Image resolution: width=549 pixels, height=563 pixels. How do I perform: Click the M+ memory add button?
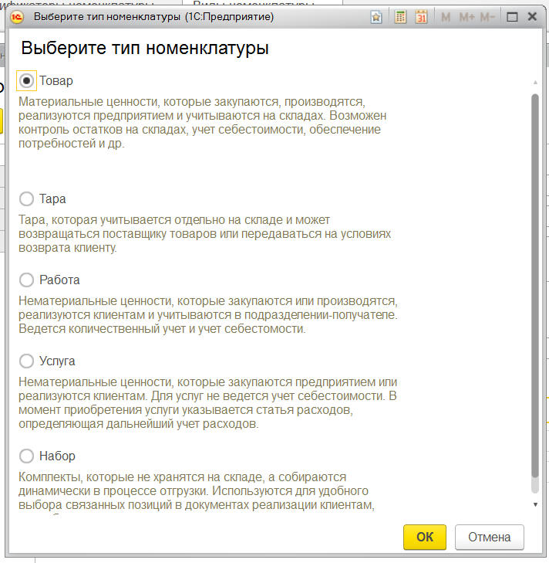(x=466, y=16)
